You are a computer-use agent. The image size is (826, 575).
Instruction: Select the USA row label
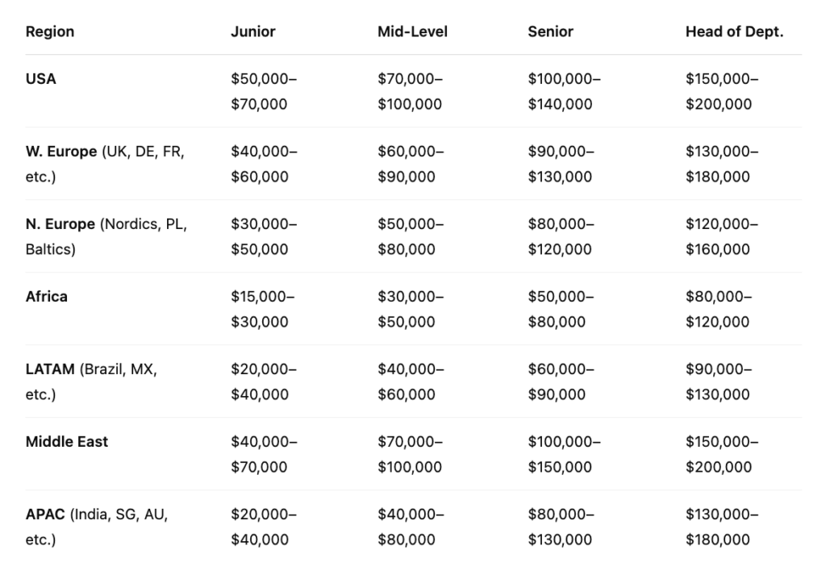pos(41,79)
